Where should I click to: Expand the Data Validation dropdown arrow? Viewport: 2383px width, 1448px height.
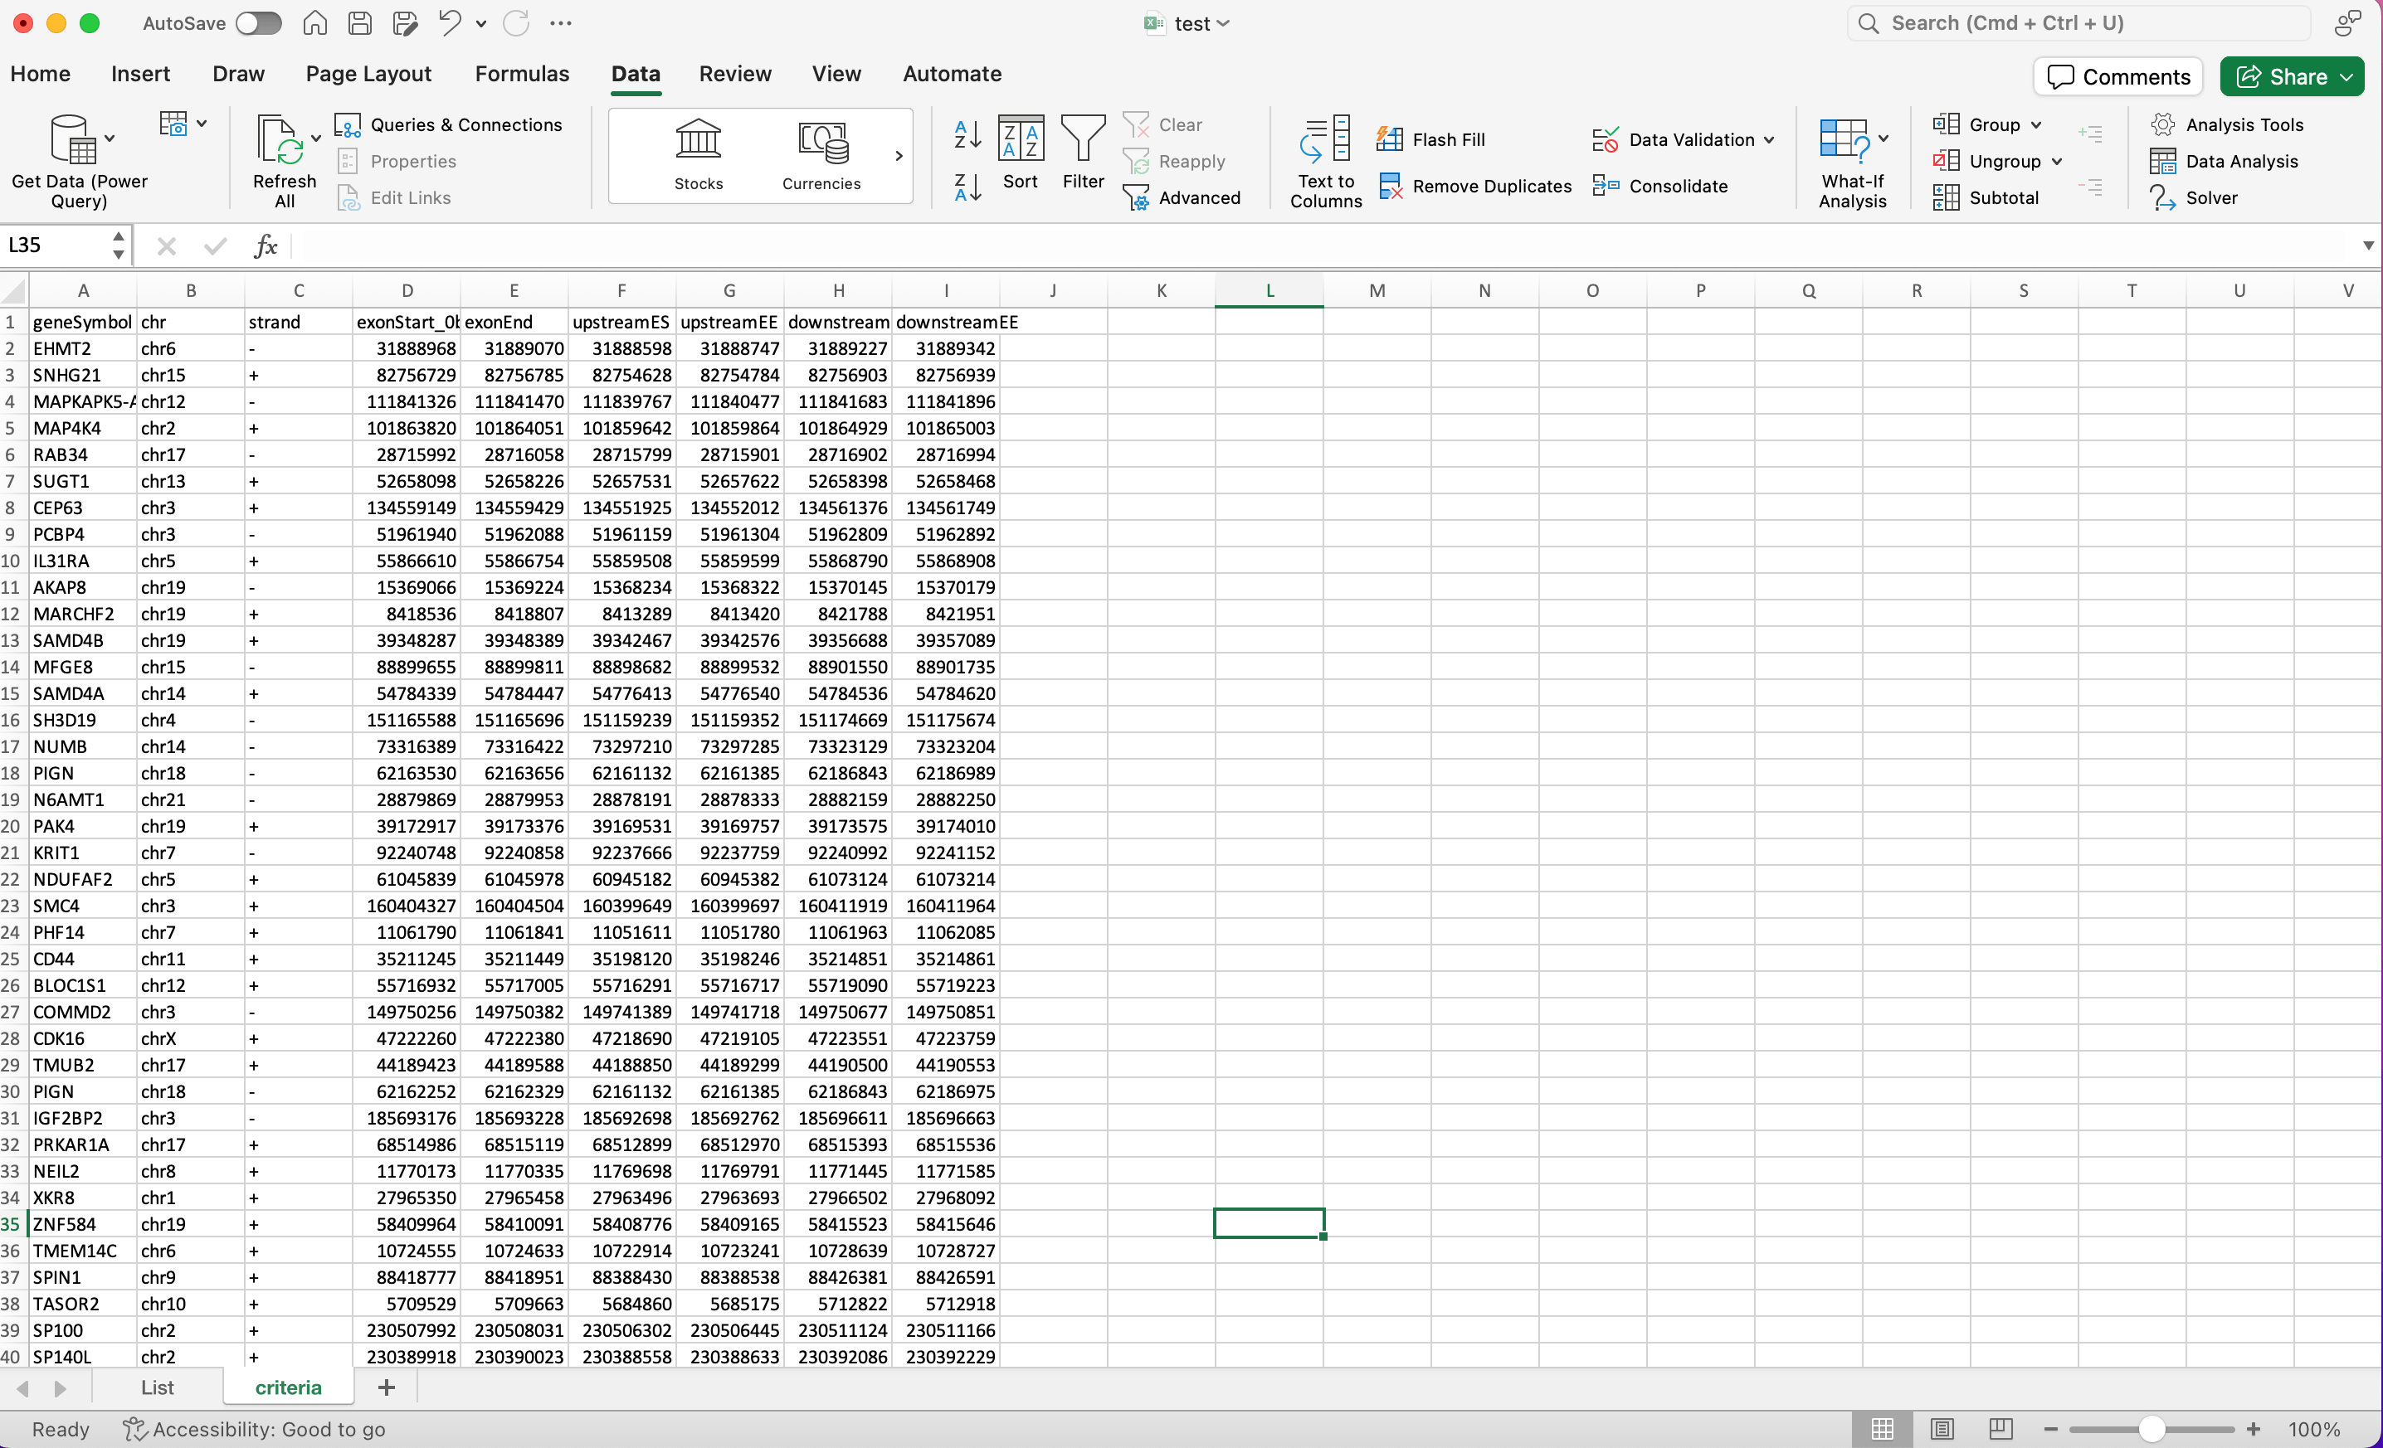coord(1769,139)
